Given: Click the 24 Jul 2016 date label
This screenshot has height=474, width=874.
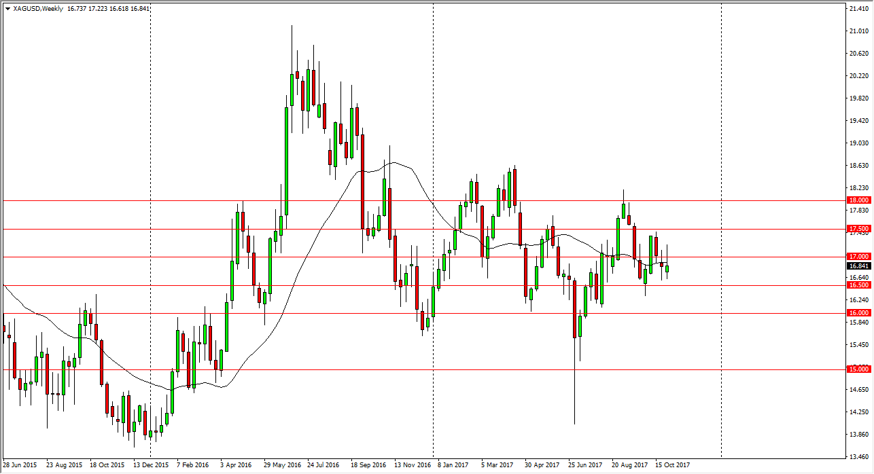Looking at the screenshot, I should (322, 466).
